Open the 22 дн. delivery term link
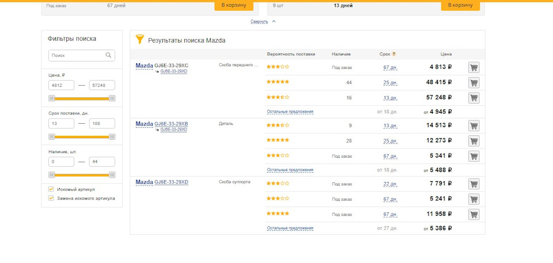553x263 pixels. point(391,184)
